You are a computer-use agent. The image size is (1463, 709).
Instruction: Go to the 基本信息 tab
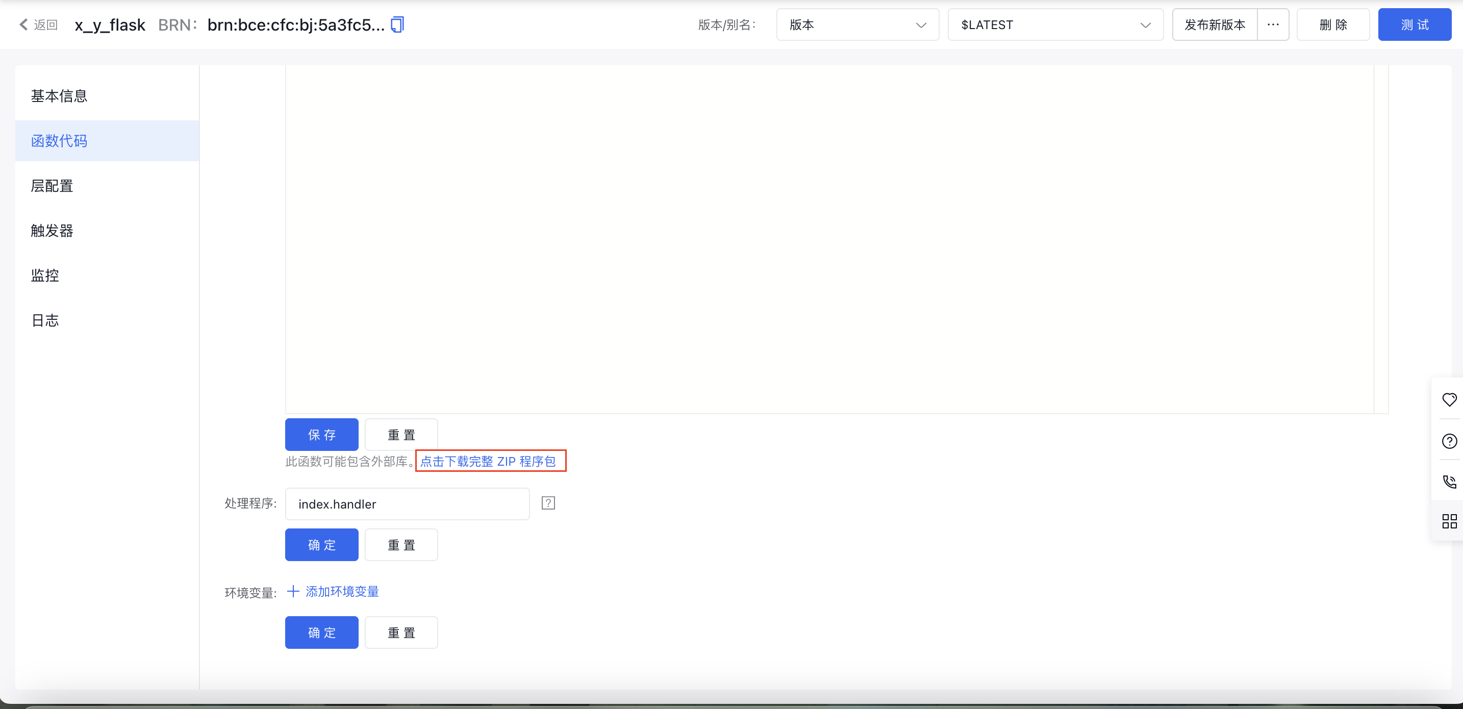107,96
